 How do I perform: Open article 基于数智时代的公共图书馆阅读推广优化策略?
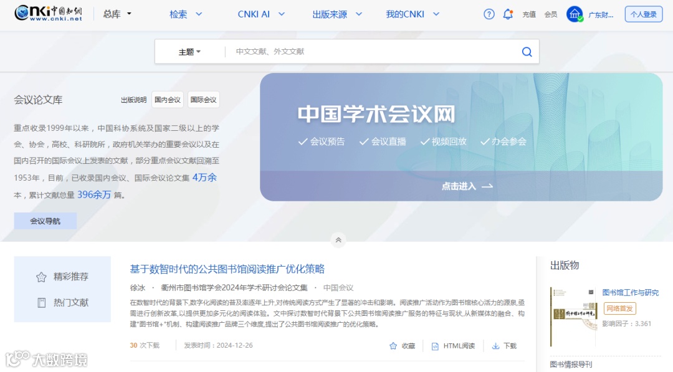click(x=227, y=269)
